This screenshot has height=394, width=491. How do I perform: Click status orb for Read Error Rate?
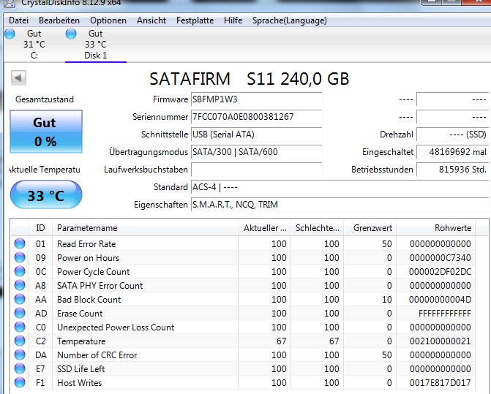click(x=20, y=243)
